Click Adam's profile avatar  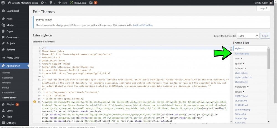click(x=271, y=3)
